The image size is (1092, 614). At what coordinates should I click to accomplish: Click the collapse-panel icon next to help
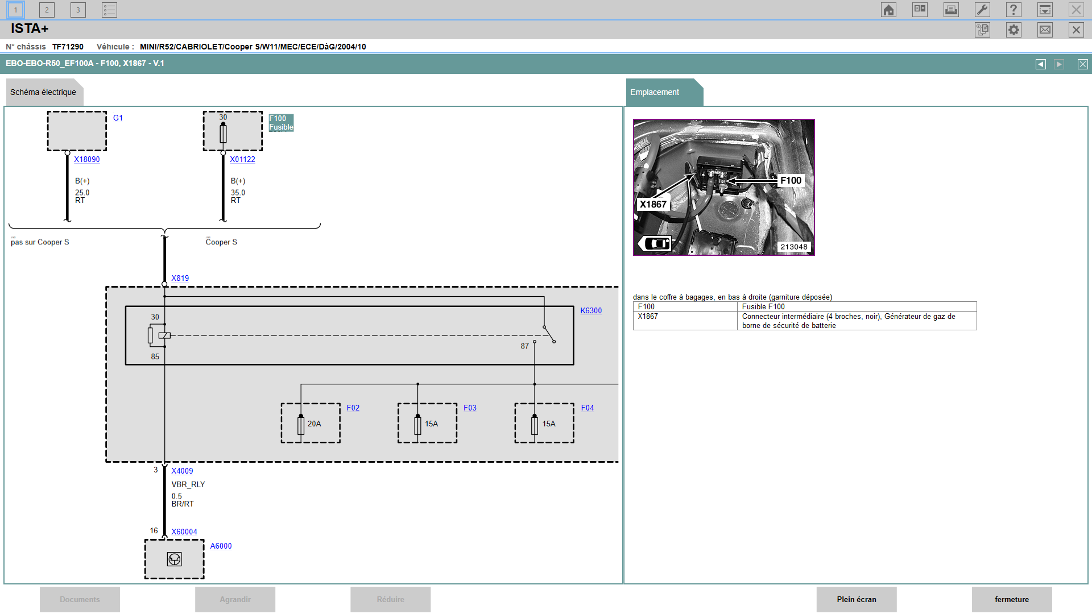click(x=1045, y=10)
